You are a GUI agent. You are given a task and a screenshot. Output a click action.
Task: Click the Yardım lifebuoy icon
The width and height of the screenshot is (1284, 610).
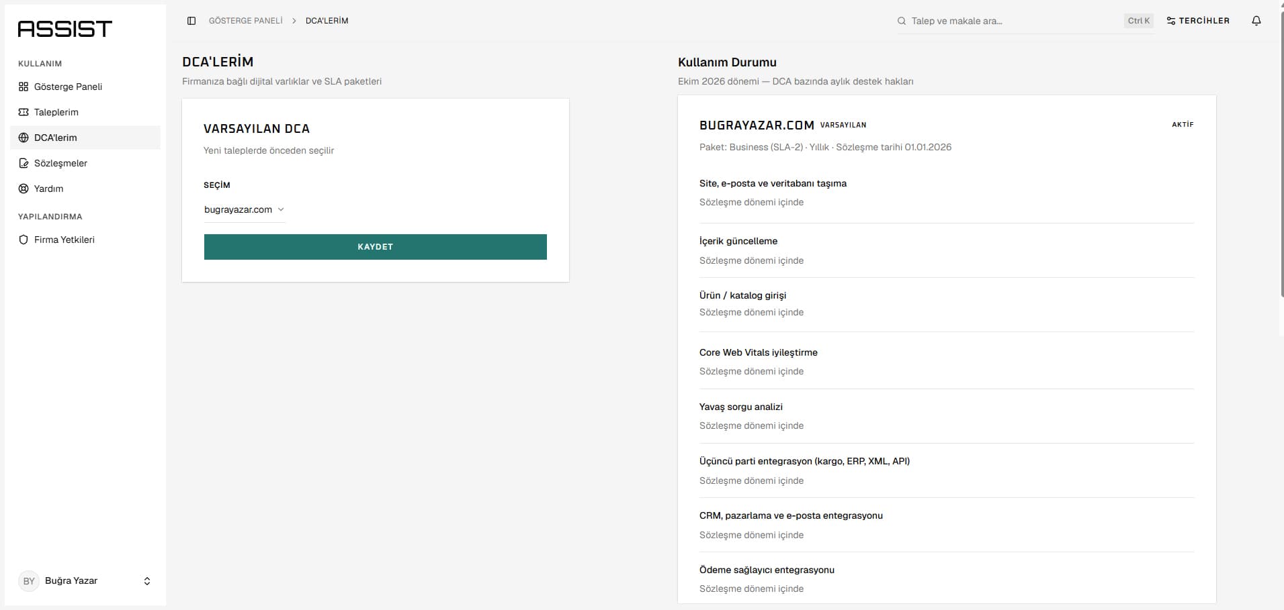pos(24,189)
